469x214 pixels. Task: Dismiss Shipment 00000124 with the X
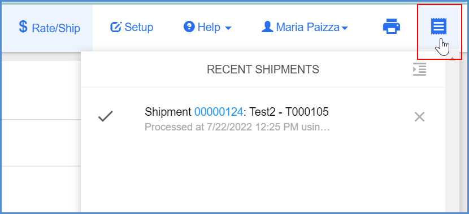[x=419, y=117]
